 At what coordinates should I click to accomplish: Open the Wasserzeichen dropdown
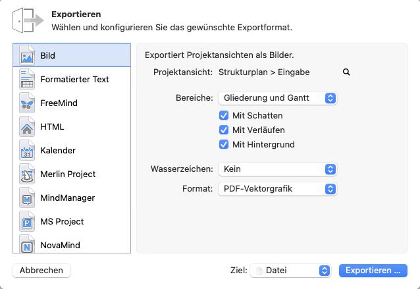point(277,169)
